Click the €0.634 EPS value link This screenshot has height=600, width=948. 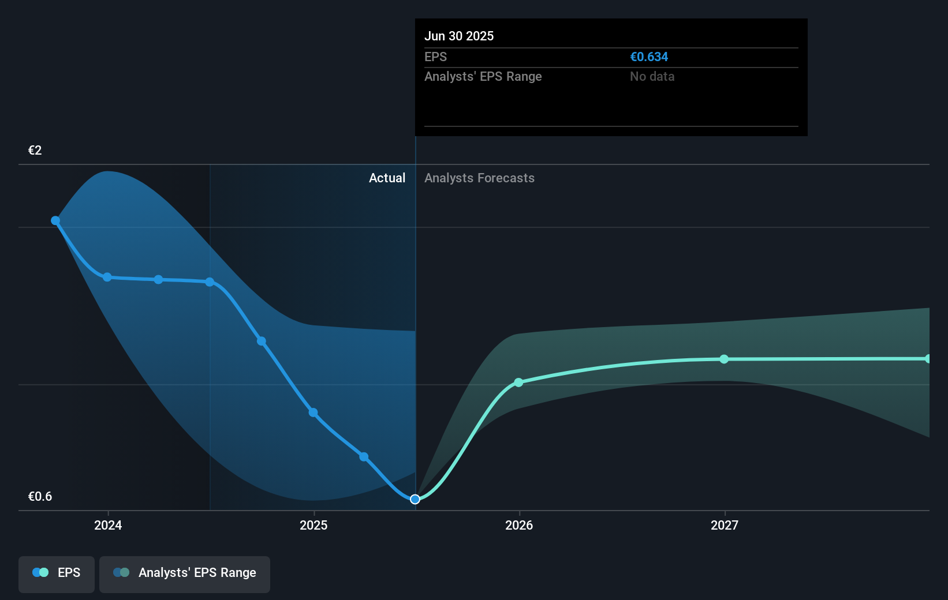click(648, 57)
